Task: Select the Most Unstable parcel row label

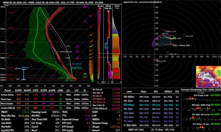Action: click(x=7, y=104)
